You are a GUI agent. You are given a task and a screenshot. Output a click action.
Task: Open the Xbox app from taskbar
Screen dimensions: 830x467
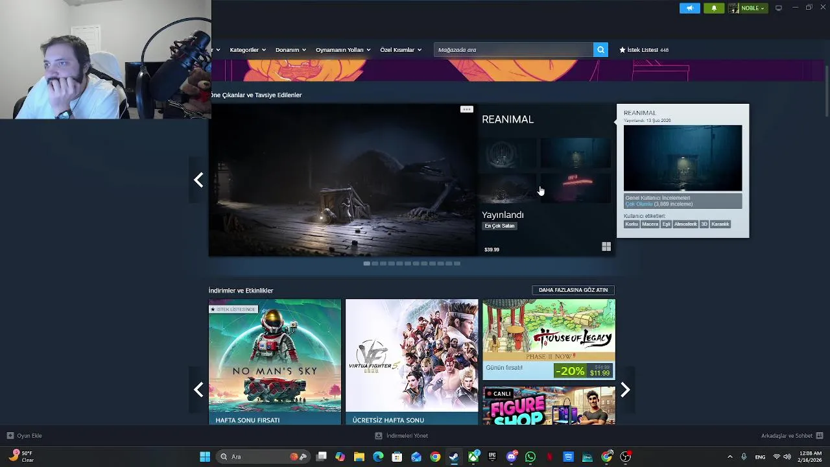pyautogui.click(x=473, y=457)
